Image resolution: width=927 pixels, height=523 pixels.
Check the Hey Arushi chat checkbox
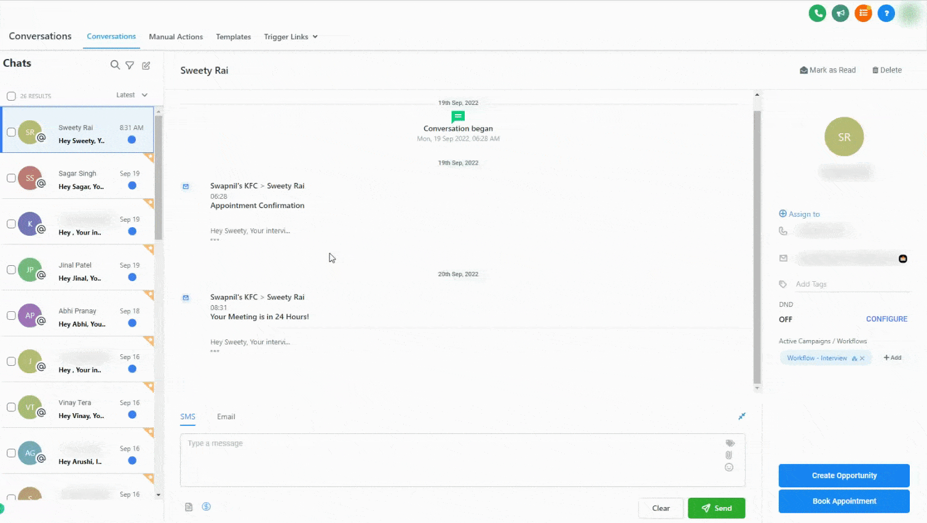pyautogui.click(x=11, y=453)
